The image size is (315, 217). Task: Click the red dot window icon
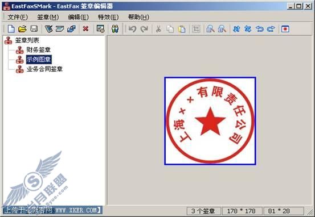(285, 29)
